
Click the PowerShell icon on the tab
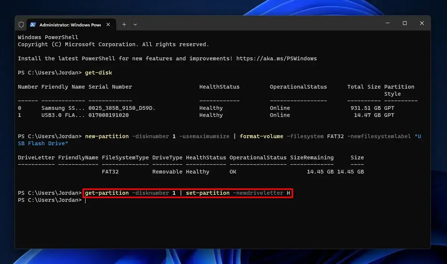click(33, 25)
